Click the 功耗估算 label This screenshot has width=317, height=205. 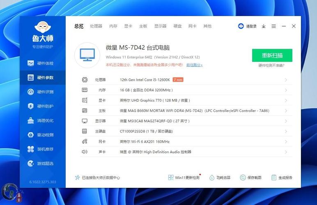click(x=223, y=178)
